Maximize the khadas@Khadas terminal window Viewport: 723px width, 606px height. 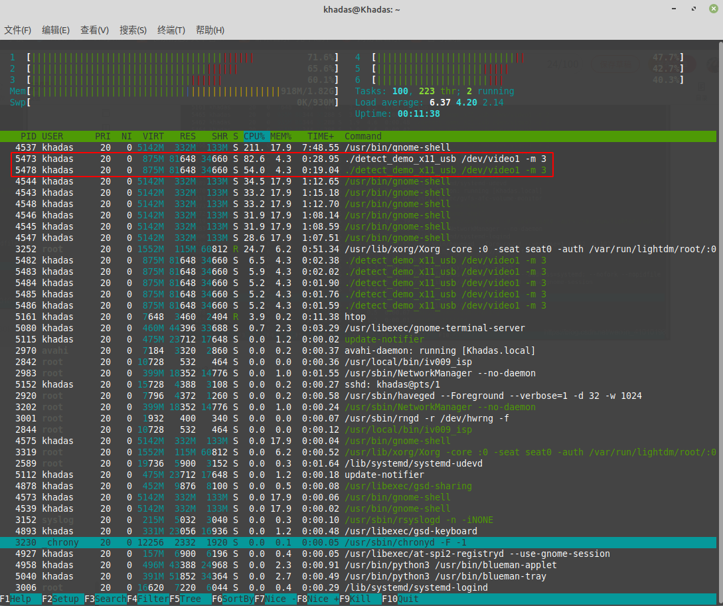[x=694, y=9]
